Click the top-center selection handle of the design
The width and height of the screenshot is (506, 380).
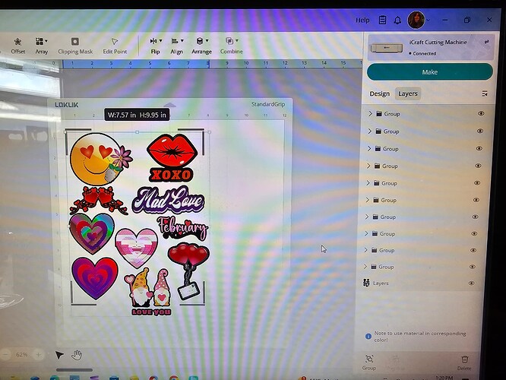pyautogui.click(x=138, y=132)
